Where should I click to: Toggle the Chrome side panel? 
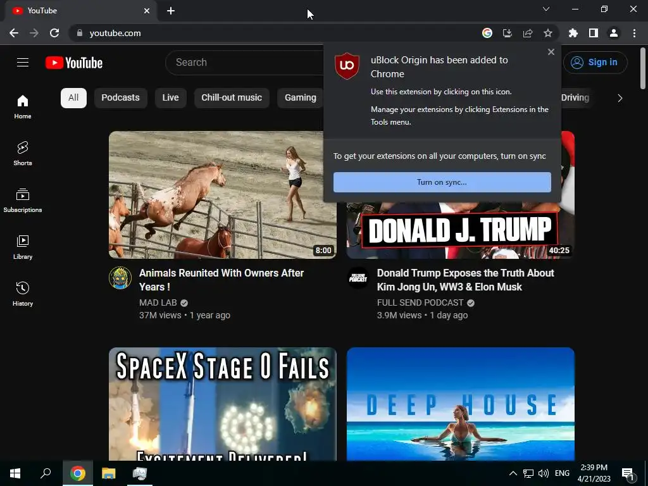tap(594, 33)
